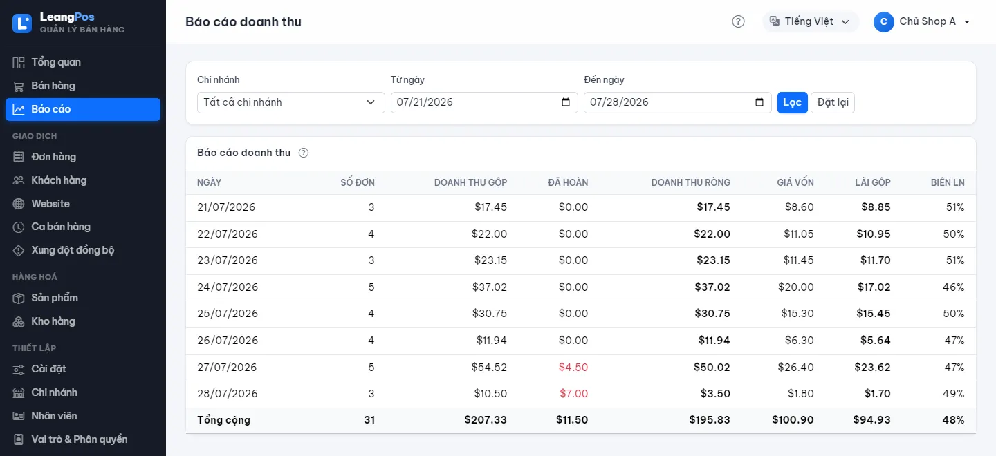Click the Đơn hàng list icon

pyautogui.click(x=19, y=157)
